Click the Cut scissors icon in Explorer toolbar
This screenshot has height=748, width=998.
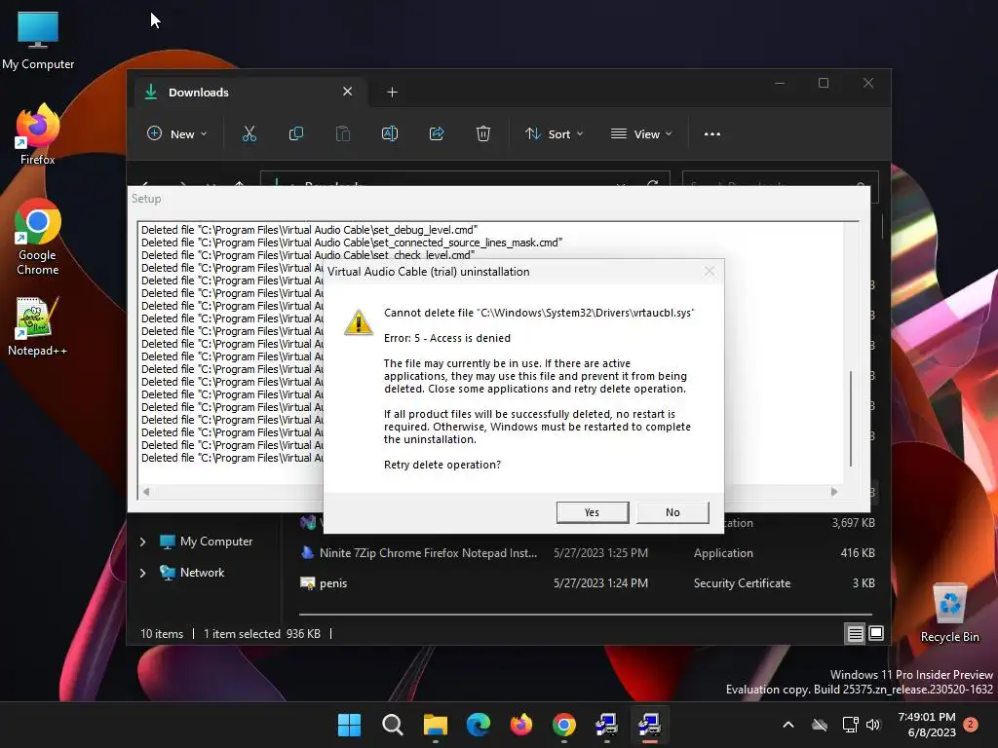point(249,134)
